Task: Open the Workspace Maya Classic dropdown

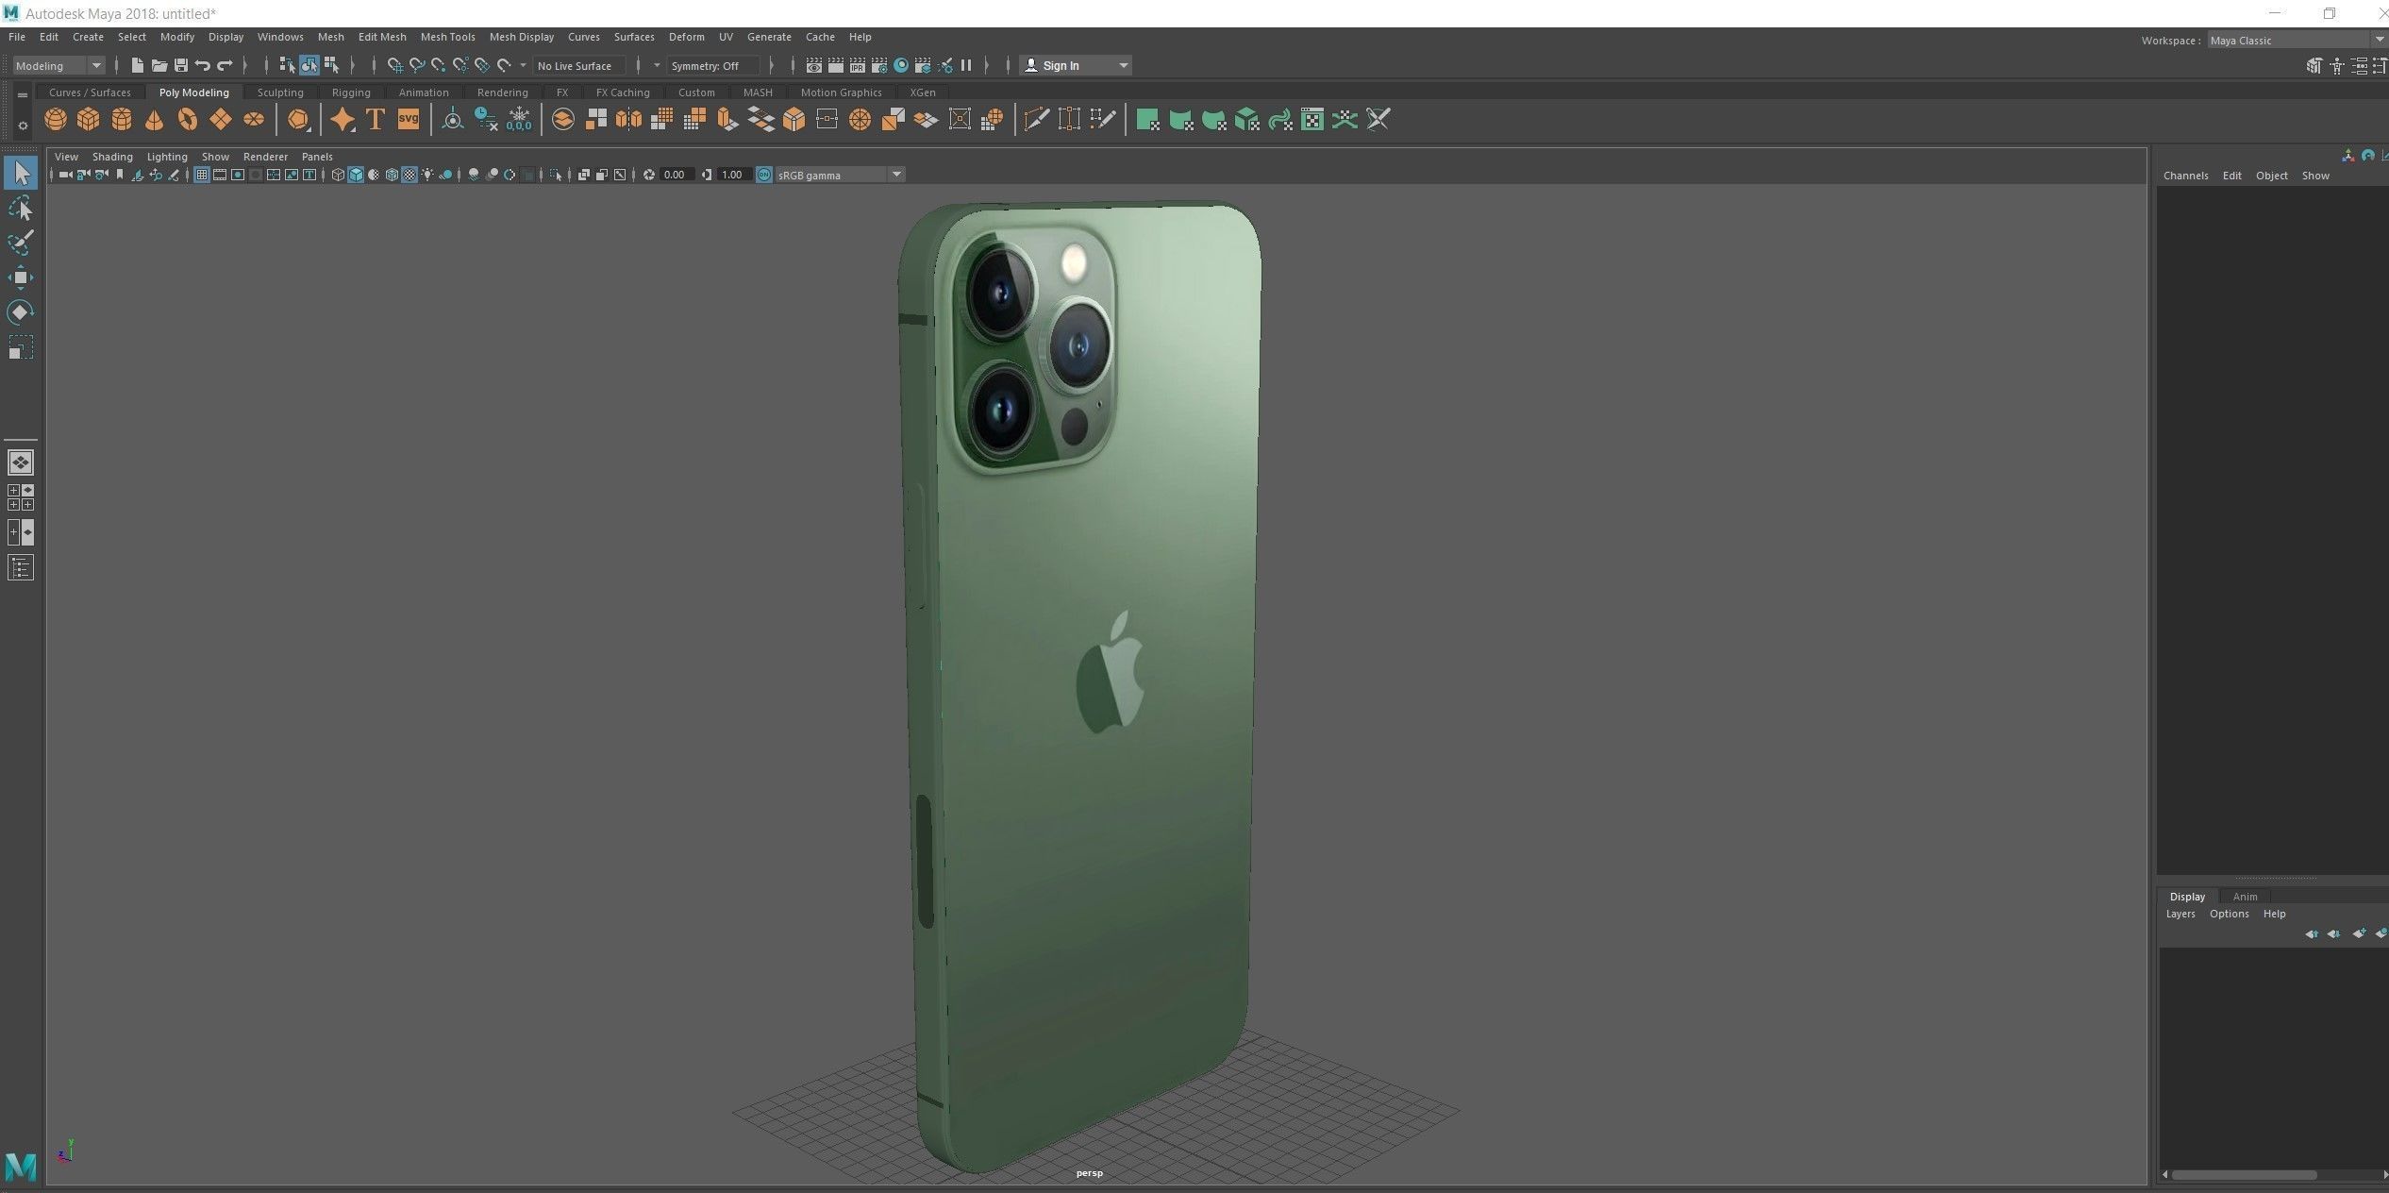Action: (2297, 41)
